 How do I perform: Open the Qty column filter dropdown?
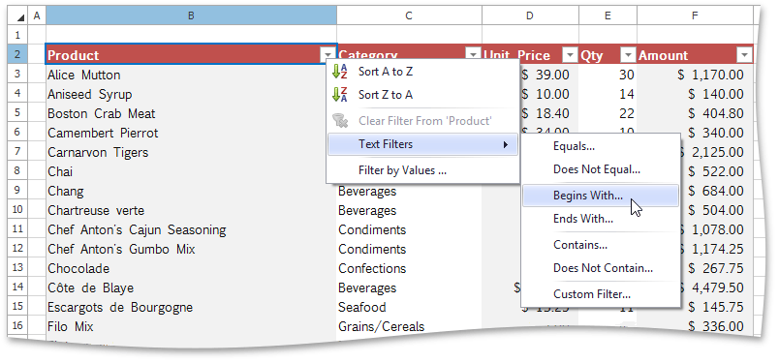coord(629,54)
